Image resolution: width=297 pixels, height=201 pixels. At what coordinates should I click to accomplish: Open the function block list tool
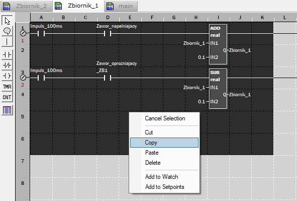pyautogui.click(x=7, y=110)
